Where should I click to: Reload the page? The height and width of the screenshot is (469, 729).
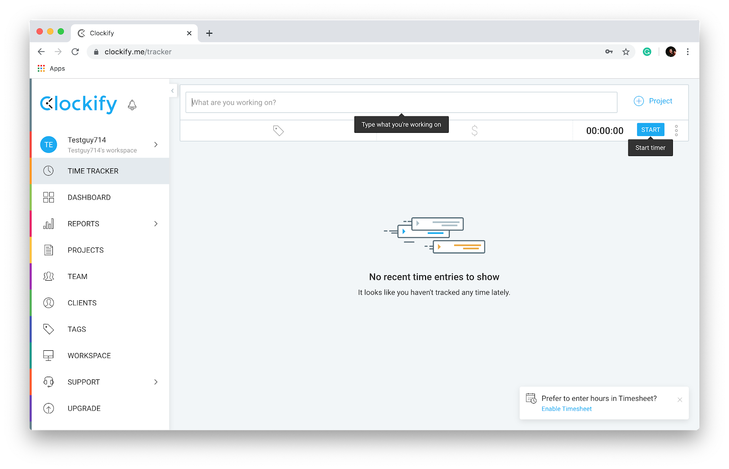point(75,52)
